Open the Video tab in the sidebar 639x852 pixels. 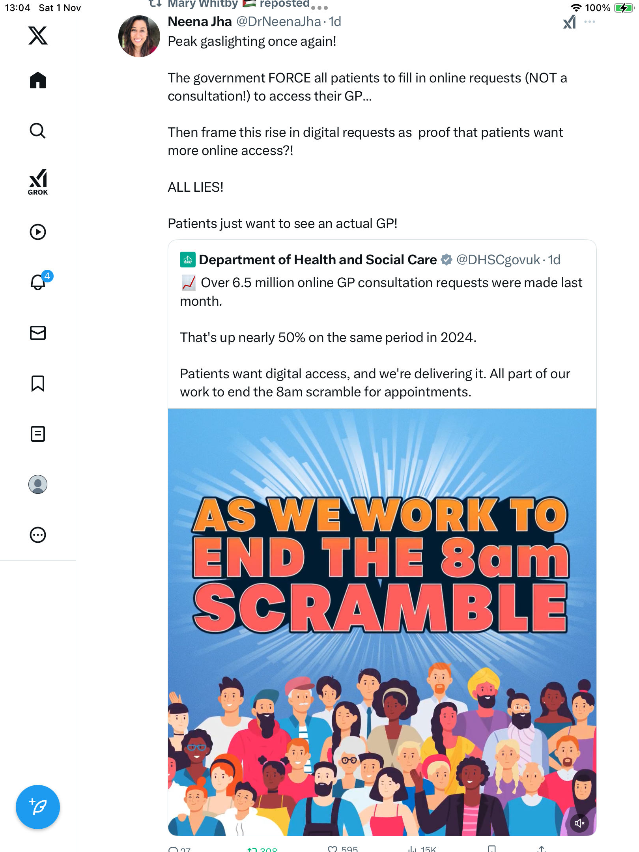pyautogui.click(x=38, y=232)
